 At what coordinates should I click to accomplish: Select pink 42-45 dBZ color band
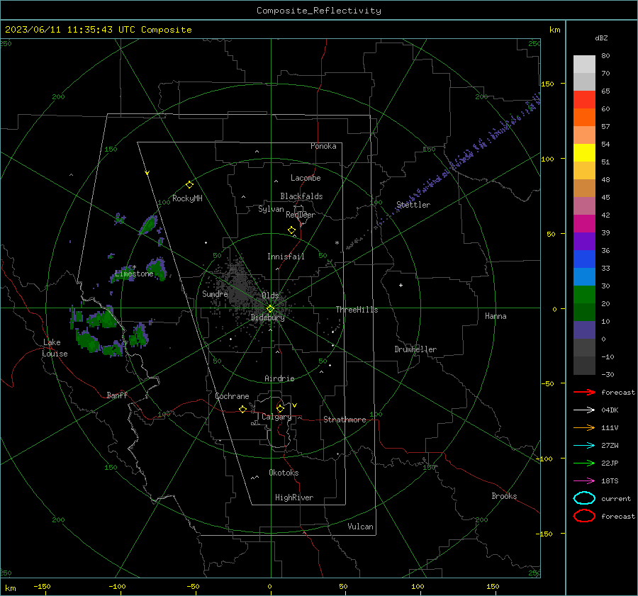[584, 206]
